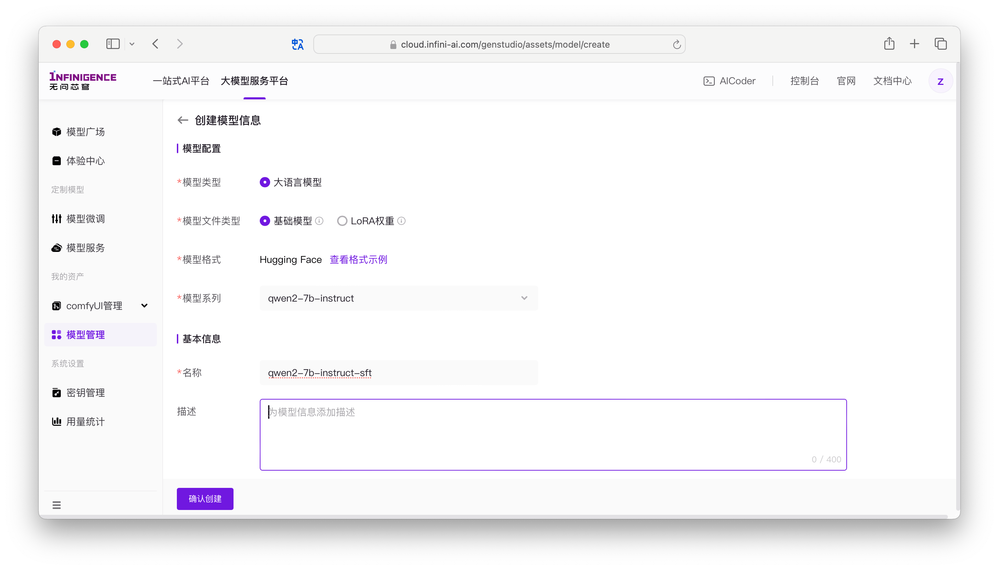Viewport: 999px width, 570px height.
Task: Click the Safari share icon
Action: 889,43
